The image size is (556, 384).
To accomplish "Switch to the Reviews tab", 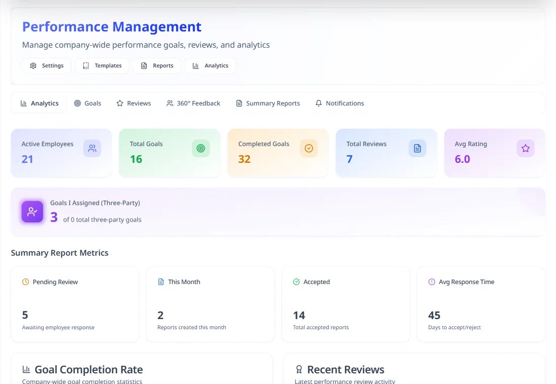I will pos(134,103).
